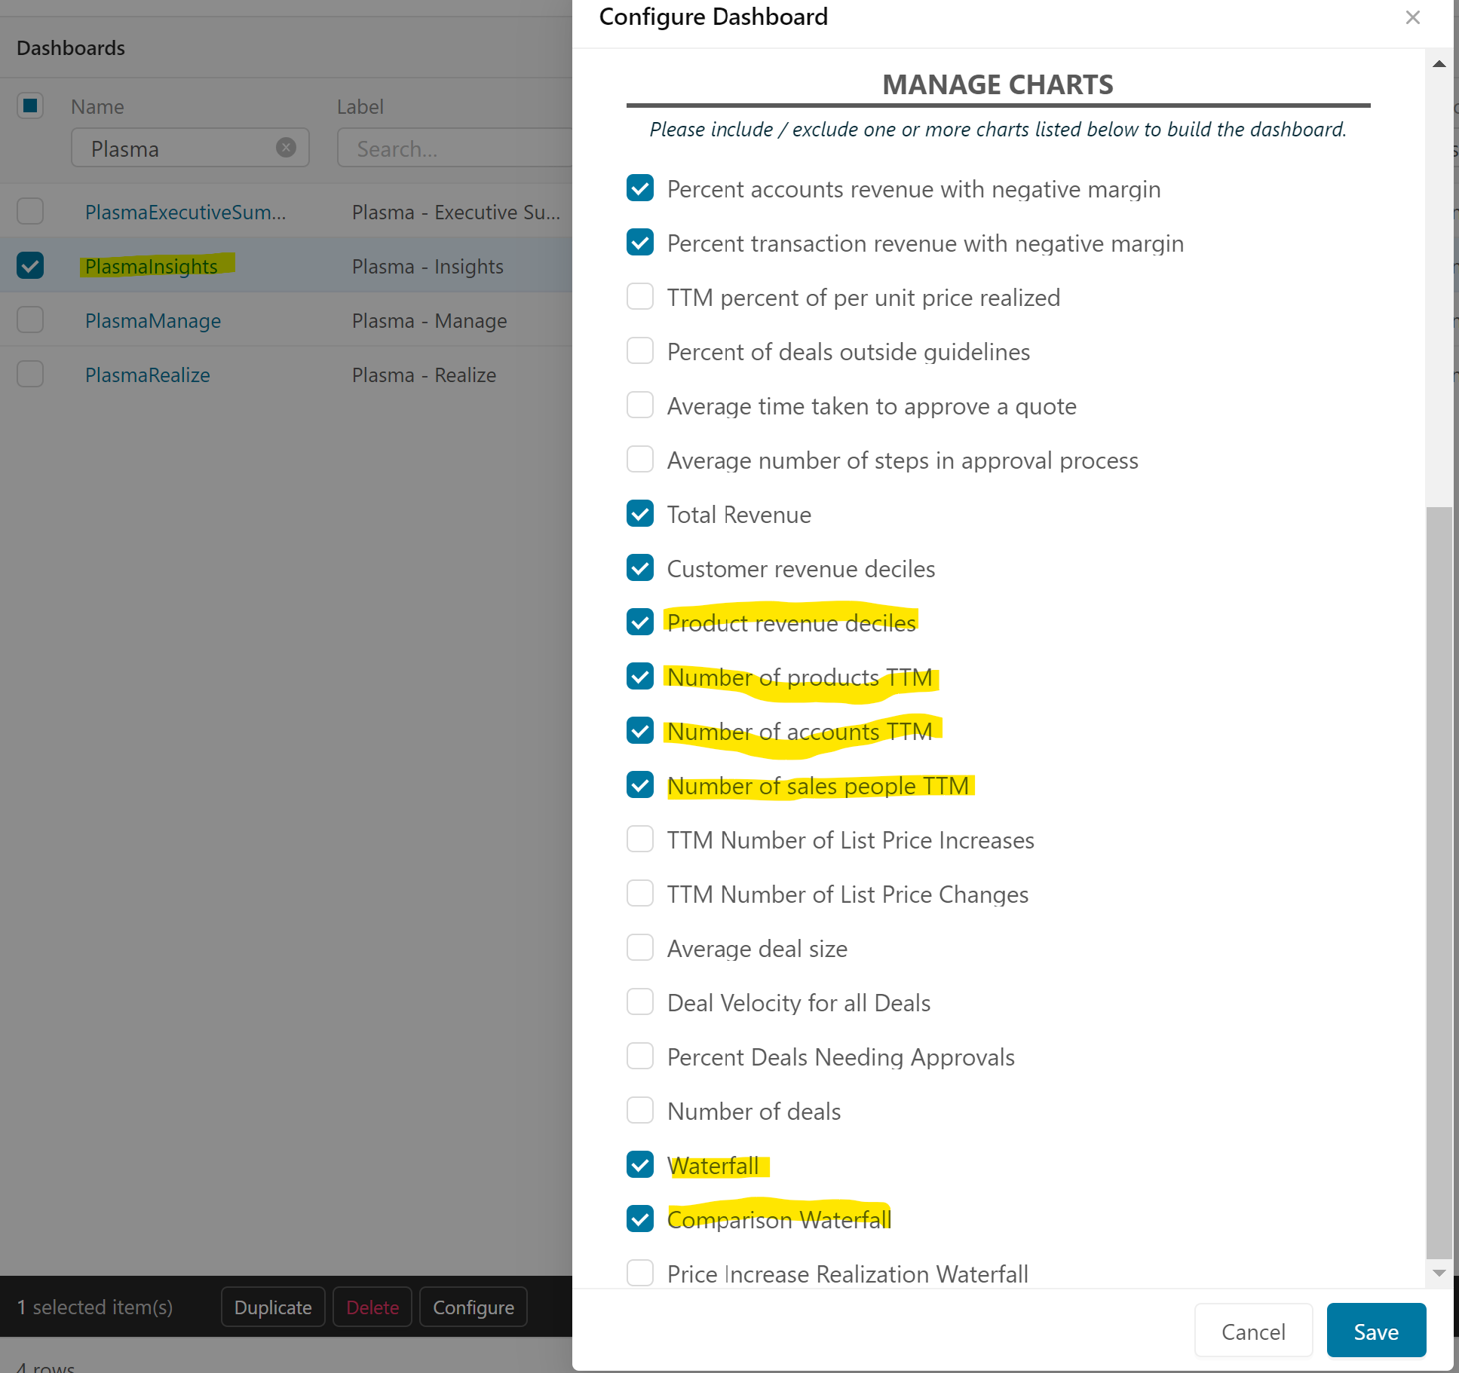Save the dashboard configuration
The height and width of the screenshot is (1373, 1459).
coord(1375,1332)
